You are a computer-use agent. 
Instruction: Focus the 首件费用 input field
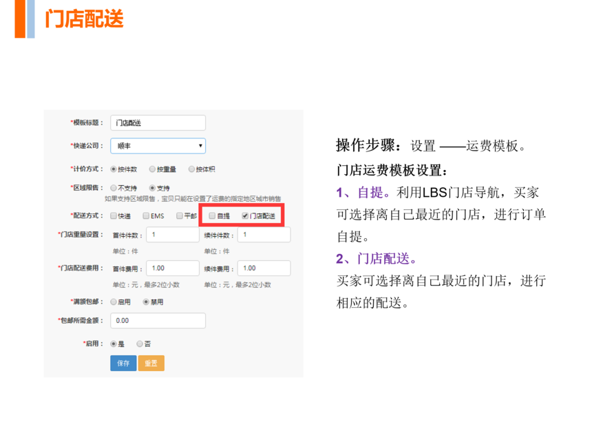pyautogui.click(x=172, y=268)
